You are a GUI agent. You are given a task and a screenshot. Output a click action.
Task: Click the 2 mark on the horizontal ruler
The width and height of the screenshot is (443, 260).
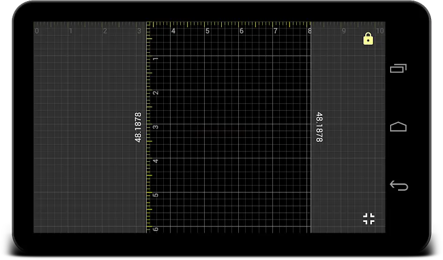click(x=105, y=31)
